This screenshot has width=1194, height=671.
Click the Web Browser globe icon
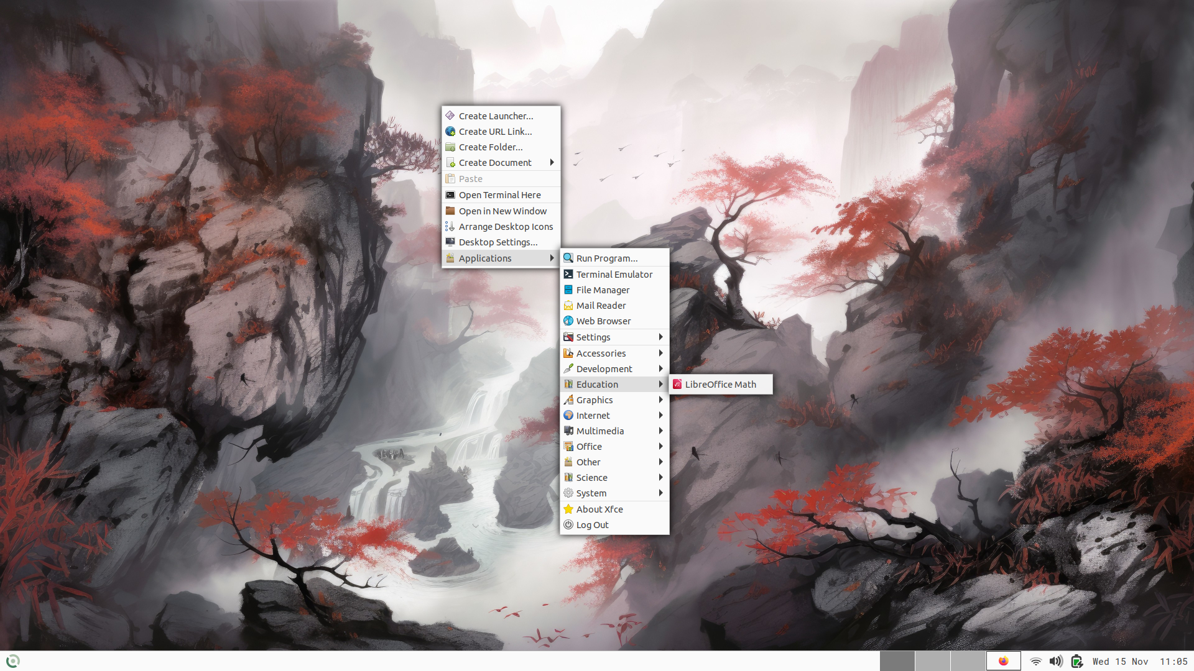click(568, 321)
